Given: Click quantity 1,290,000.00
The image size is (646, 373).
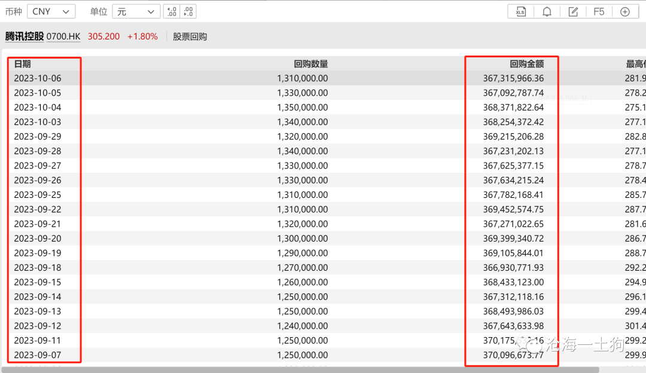Looking at the screenshot, I should (303, 253).
